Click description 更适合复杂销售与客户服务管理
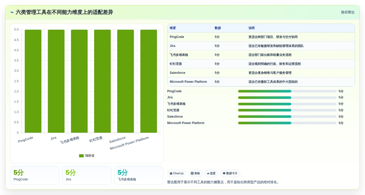The image size is (365, 195). (270, 73)
